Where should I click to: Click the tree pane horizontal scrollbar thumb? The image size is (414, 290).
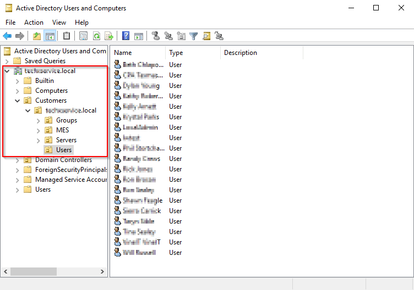tap(34, 271)
